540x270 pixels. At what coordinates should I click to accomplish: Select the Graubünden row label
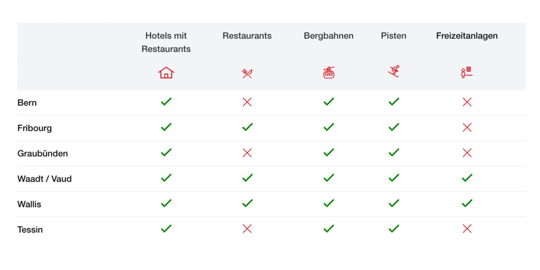coord(43,153)
